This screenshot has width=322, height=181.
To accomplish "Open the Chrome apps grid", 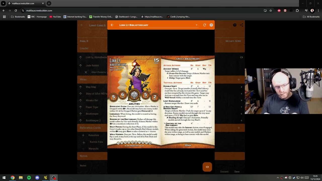I will 4,17.
